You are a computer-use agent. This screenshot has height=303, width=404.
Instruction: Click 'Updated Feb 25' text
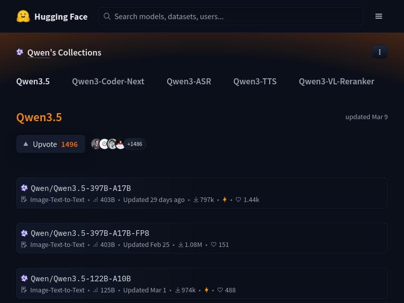tap(146, 245)
